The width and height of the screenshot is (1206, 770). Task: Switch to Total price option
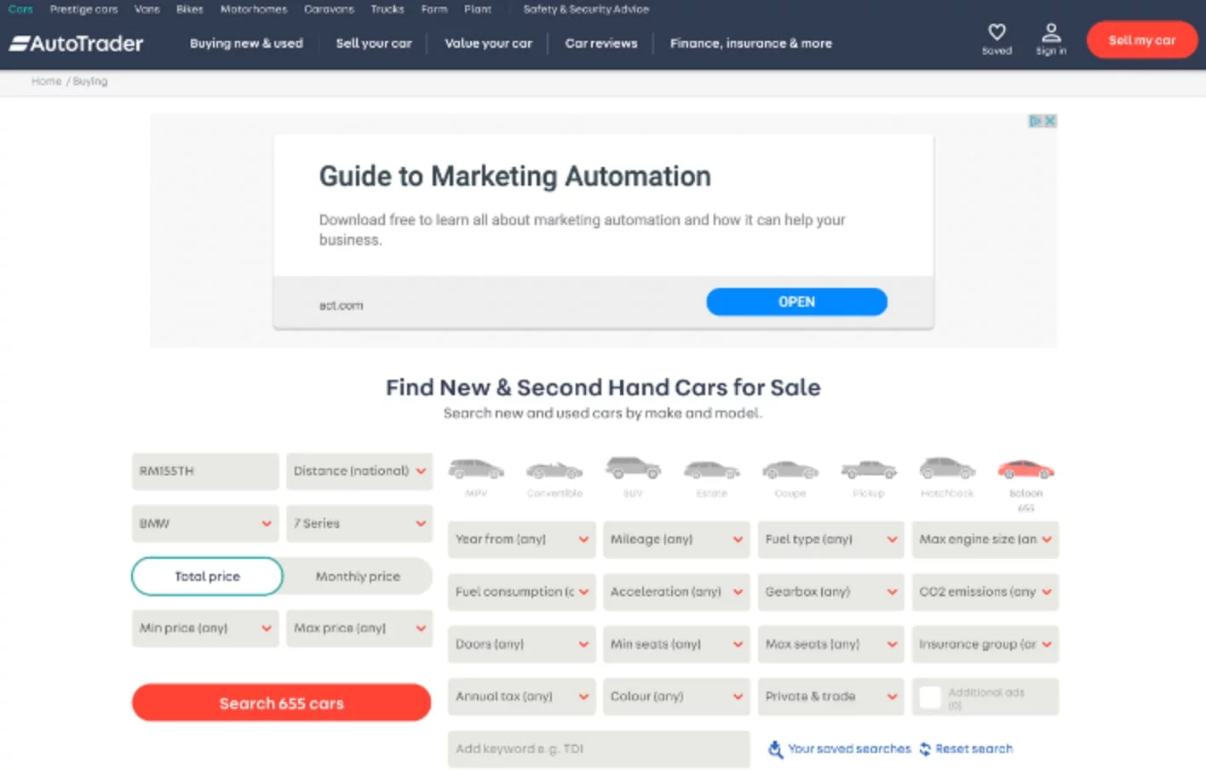pos(207,577)
